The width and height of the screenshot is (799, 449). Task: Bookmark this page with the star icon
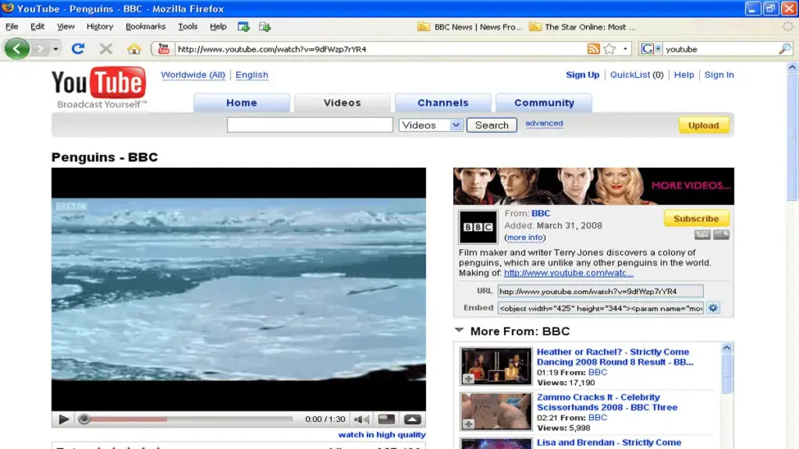[x=609, y=49]
